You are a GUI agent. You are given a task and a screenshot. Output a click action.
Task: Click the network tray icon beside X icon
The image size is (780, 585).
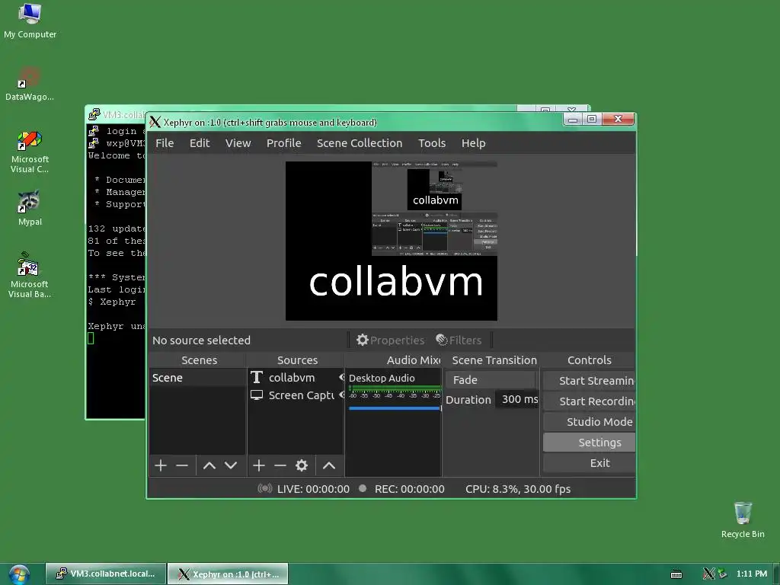click(722, 574)
